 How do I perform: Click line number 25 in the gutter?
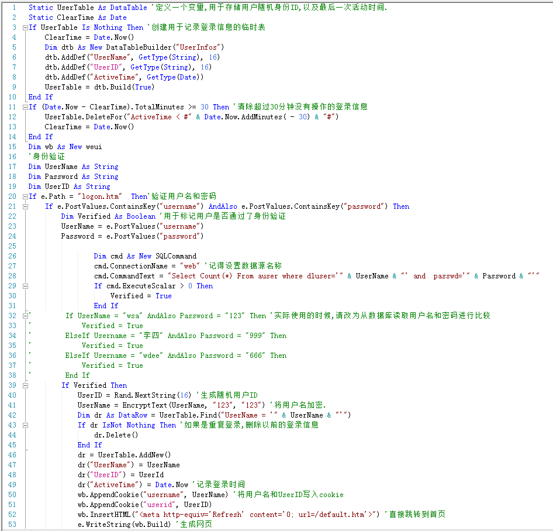12,246
